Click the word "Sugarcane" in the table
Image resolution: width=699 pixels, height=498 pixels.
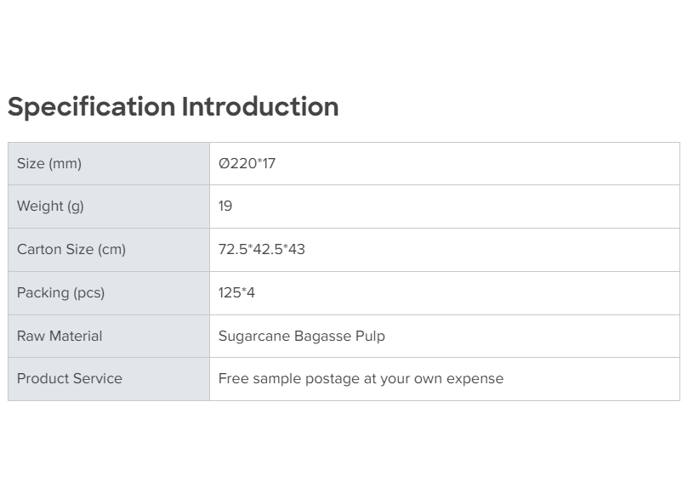254,336
